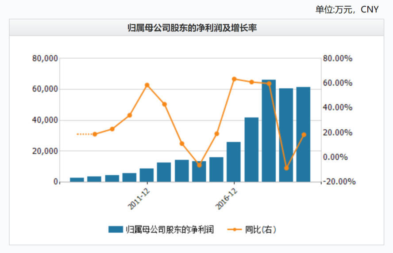Click x-axis label 2016-12

[226, 199]
